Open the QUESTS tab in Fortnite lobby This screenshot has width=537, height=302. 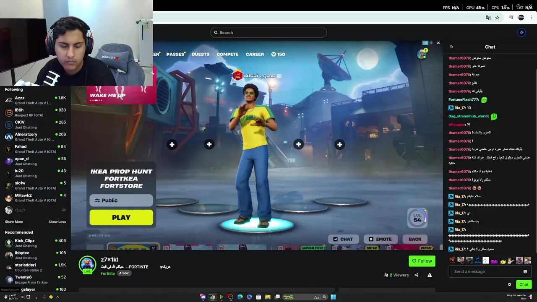pyautogui.click(x=201, y=54)
